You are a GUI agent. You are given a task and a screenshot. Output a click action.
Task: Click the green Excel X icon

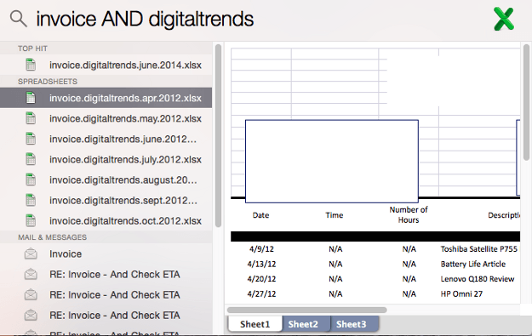click(504, 19)
